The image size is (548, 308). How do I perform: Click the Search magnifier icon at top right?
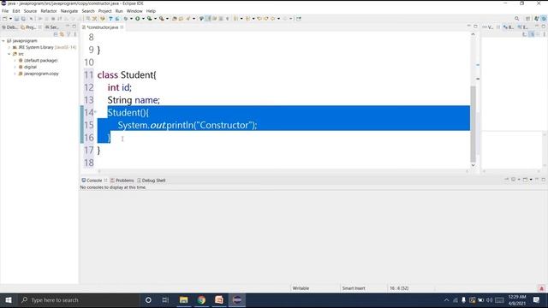(x=516, y=19)
